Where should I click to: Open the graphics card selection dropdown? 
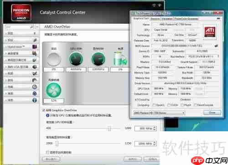(x=159, y=113)
